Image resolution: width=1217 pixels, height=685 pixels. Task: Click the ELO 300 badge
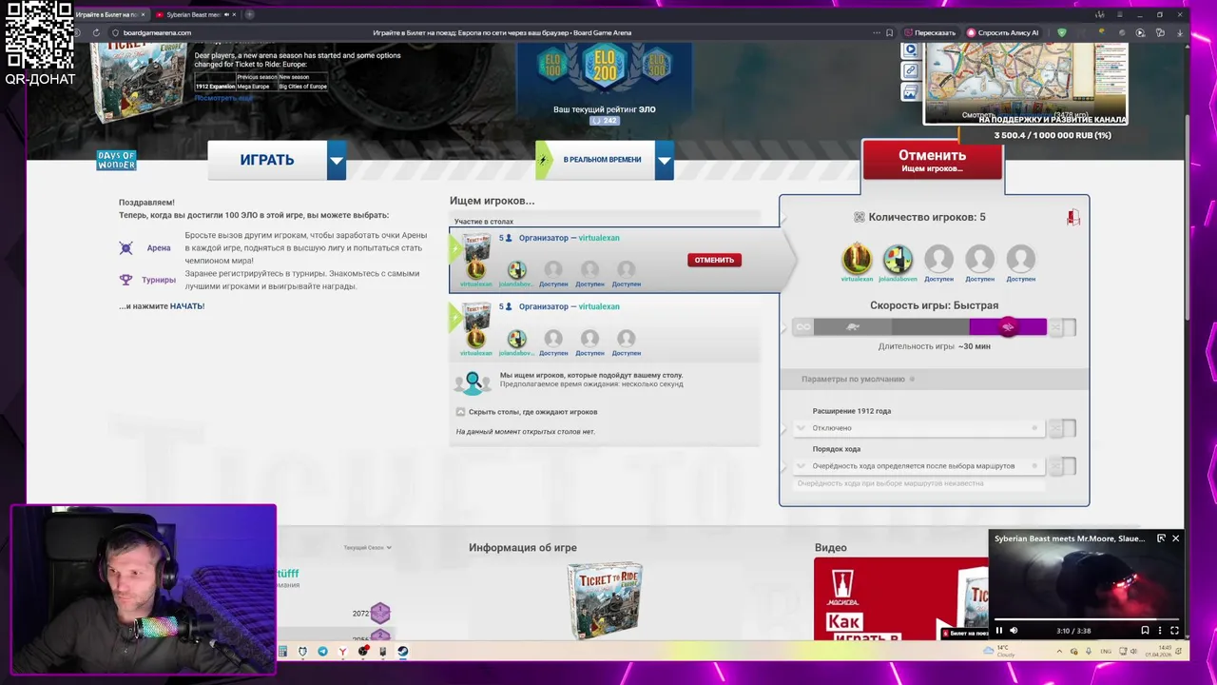pyautogui.click(x=657, y=65)
